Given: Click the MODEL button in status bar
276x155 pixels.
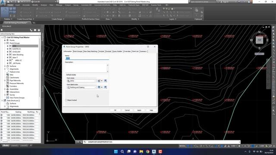Looking at the screenshot, I should (x=182, y=146).
